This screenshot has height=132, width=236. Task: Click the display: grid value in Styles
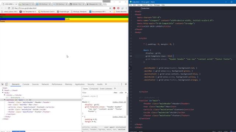pyautogui.click(x=97, y=104)
